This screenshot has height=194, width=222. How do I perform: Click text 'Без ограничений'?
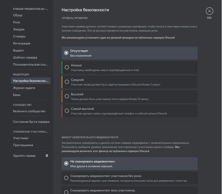pos(81,56)
